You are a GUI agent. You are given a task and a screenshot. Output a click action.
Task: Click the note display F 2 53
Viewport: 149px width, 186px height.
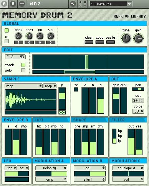[x=15, y=57]
